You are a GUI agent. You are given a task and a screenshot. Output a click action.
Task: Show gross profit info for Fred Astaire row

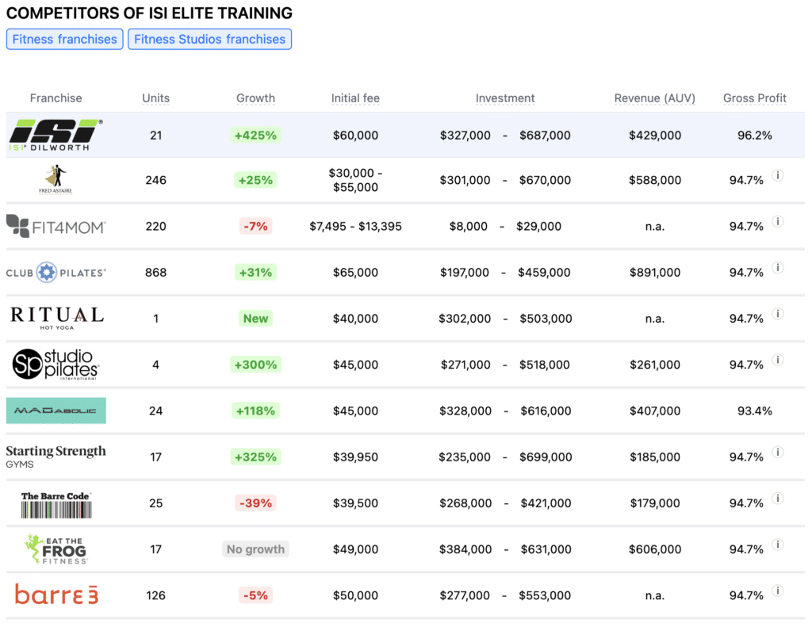pos(777,175)
